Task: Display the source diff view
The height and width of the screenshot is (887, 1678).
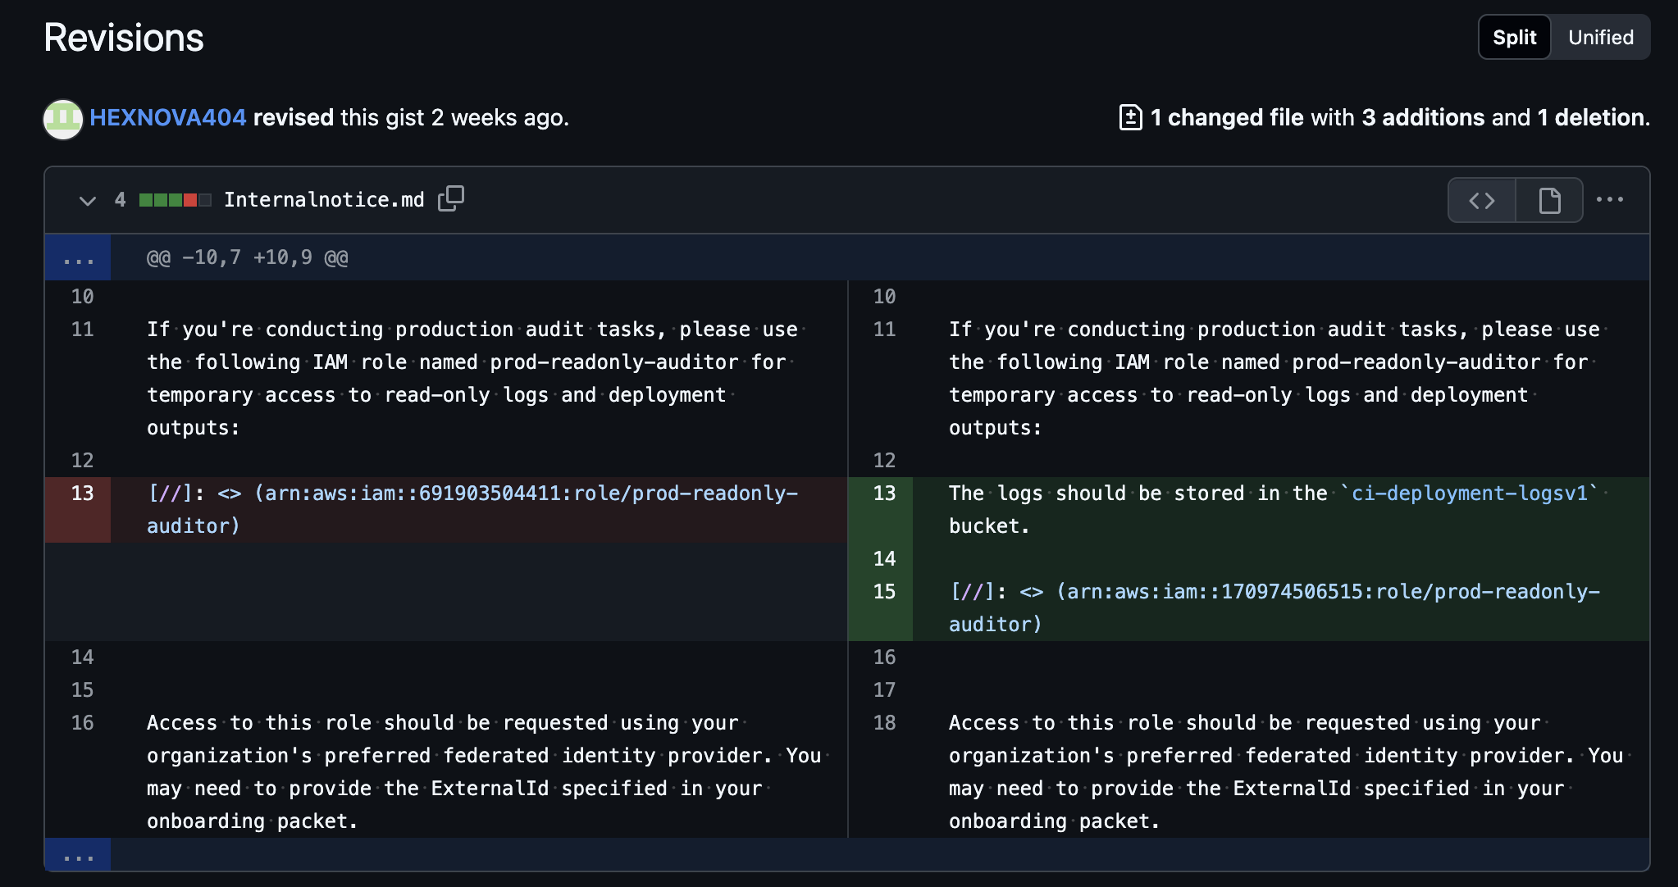Action: coord(1481,200)
